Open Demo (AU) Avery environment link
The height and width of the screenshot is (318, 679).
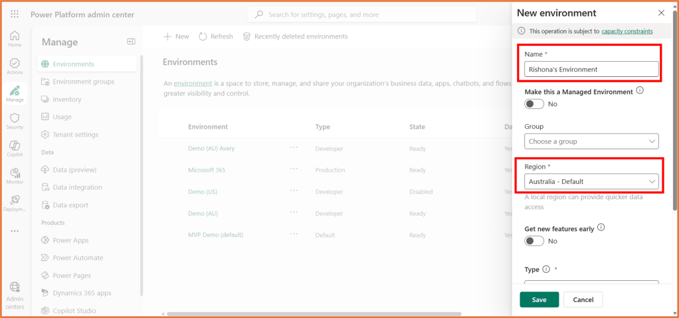pos(211,149)
